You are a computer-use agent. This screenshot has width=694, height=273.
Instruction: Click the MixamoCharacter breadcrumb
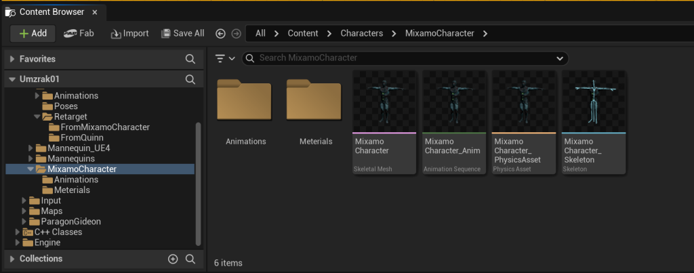439,33
